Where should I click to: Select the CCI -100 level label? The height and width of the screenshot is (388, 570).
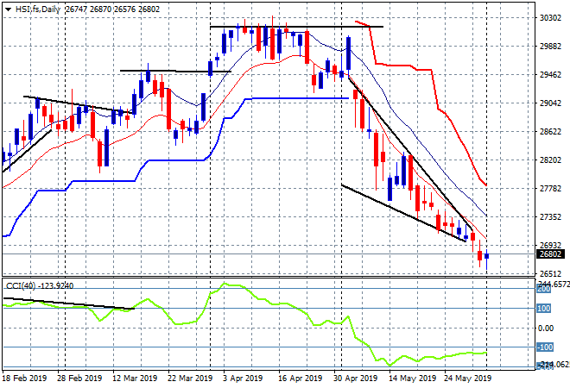(x=545, y=347)
